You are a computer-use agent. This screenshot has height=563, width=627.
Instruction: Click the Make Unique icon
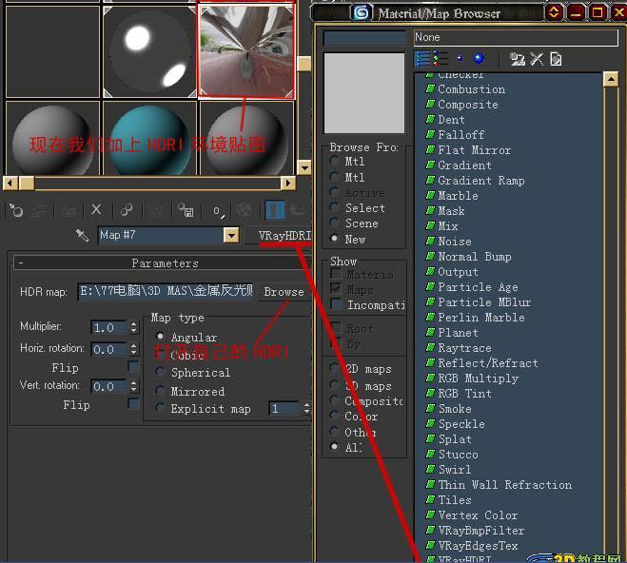(127, 210)
